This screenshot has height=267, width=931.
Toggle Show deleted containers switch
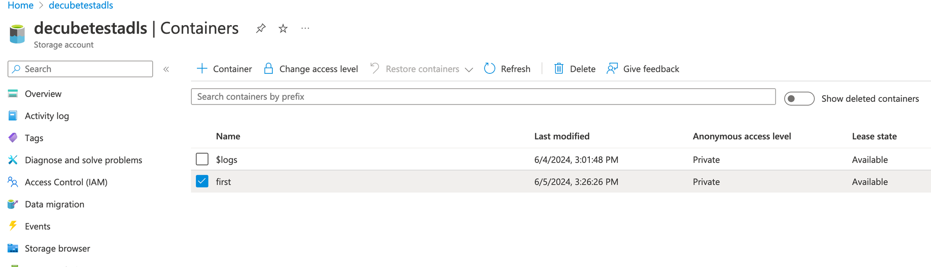click(x=799, y=98)
